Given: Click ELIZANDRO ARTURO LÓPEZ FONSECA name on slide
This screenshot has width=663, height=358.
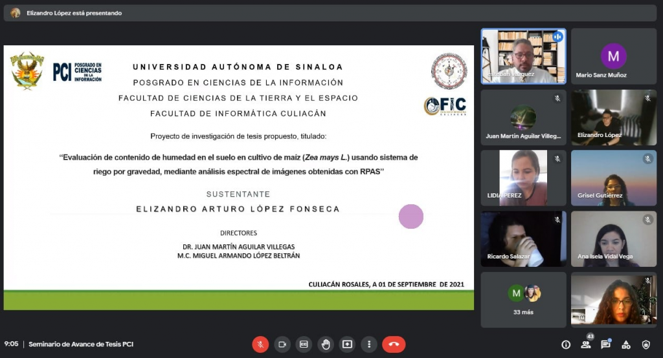Looking at the screenshot, I should [x=238, y=209].
